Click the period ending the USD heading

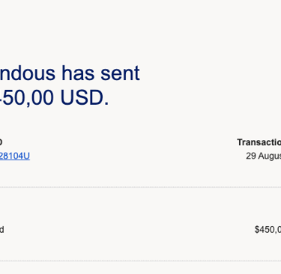[106, 103]
